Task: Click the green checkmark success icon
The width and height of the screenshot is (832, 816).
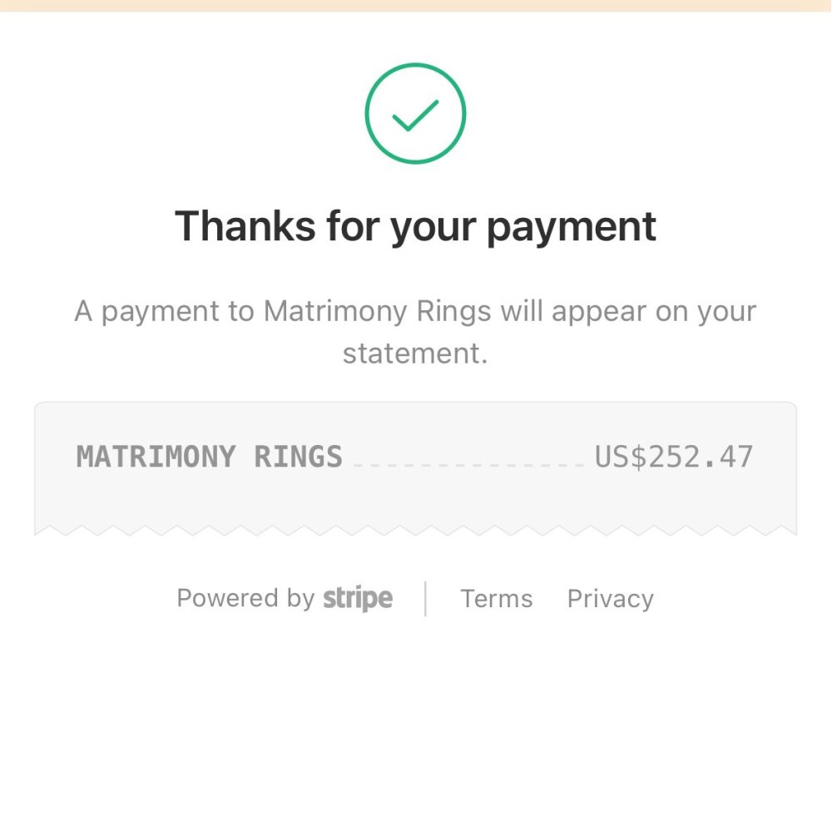Action: pyautogui.click(x=415, y=114)
